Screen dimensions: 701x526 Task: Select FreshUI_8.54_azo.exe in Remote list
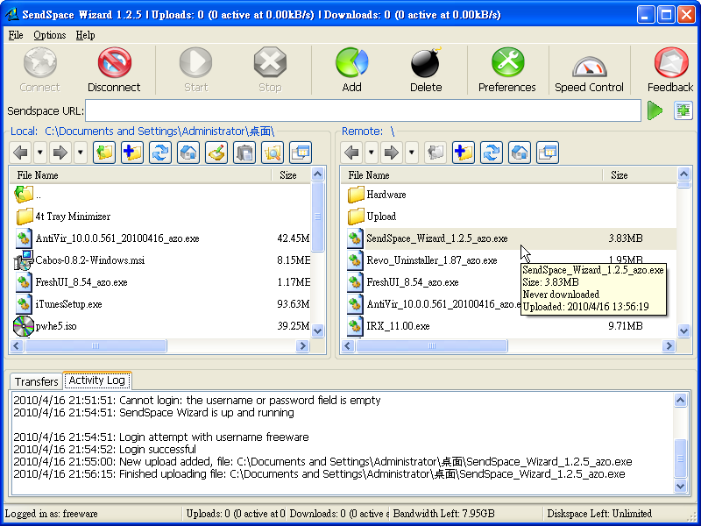click(431, 282)
